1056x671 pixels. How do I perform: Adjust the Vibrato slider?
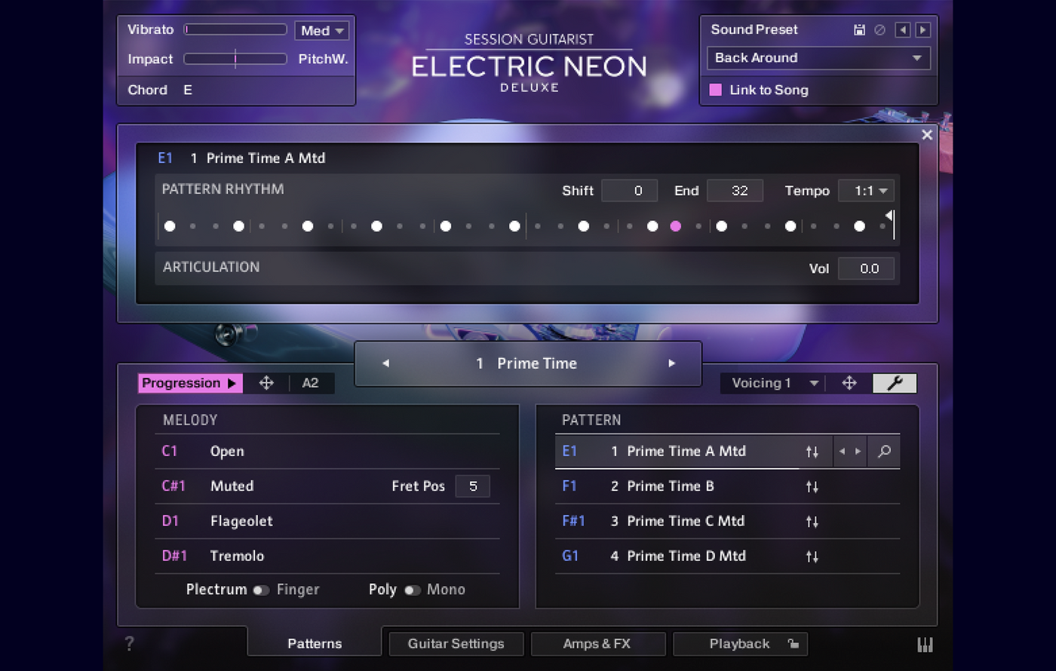[x=235, y=29]
